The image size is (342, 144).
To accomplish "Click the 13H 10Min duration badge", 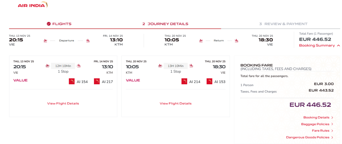I will coord(176,66).
